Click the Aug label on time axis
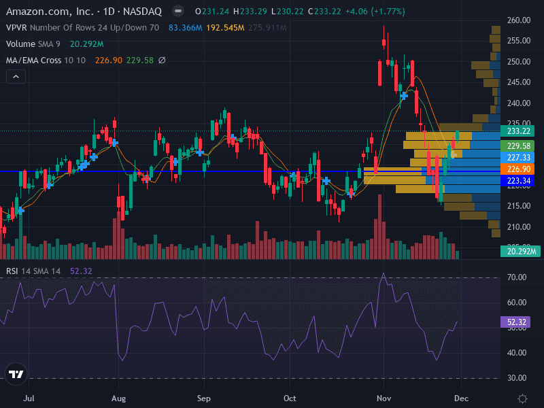Image resolution: width=544 pixels, height=408 pixels. [118, 398]
